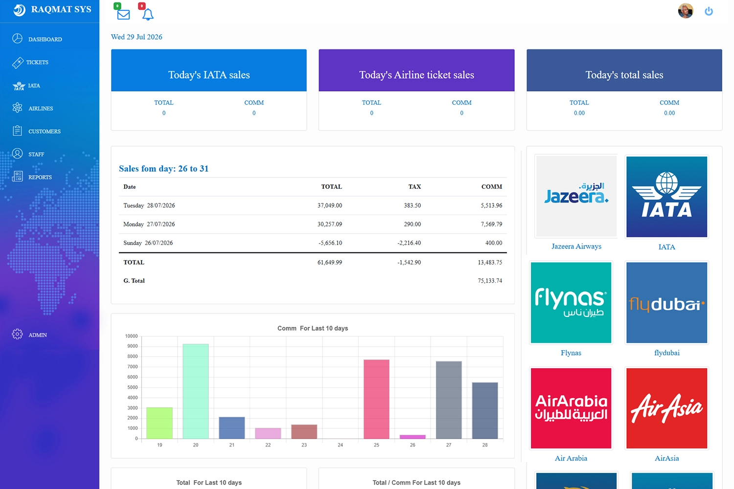The width and height of the screenshot is (734, 489).
Task: Open the Flynas text link
Action: pos(571,353)
